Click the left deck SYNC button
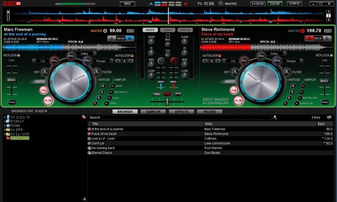The image size is (337, 202). 12,102
